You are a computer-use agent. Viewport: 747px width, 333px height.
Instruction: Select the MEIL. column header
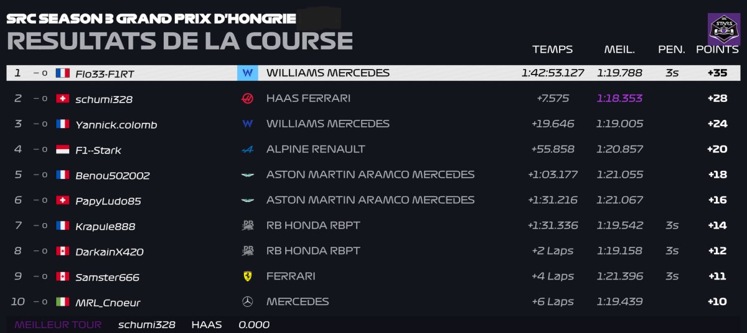(619, 50)
